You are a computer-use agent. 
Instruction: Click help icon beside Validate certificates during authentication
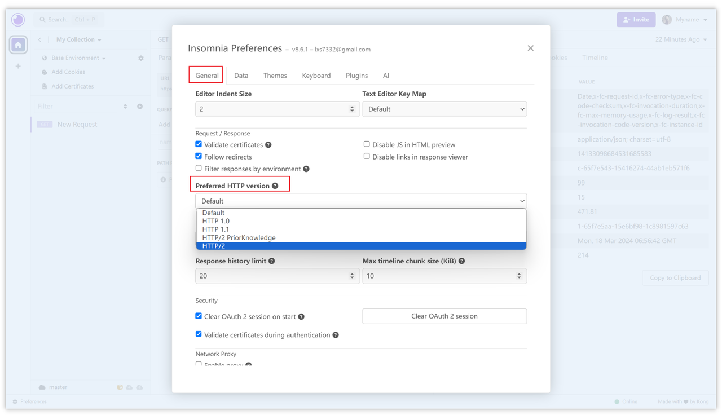point(336,335)
